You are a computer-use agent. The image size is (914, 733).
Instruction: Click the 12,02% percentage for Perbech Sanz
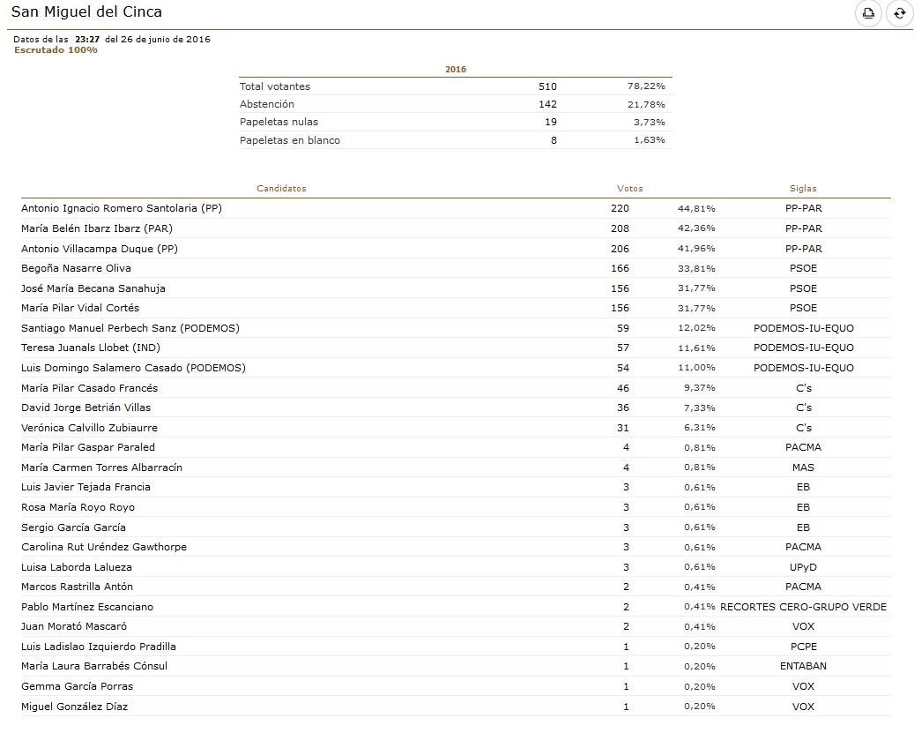coord(696,328)
